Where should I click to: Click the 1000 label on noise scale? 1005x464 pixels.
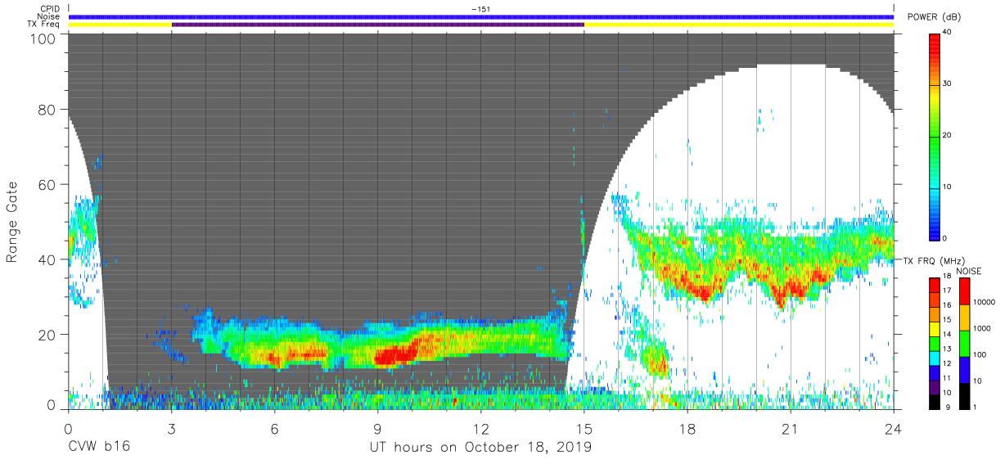(x=981, y=329)
